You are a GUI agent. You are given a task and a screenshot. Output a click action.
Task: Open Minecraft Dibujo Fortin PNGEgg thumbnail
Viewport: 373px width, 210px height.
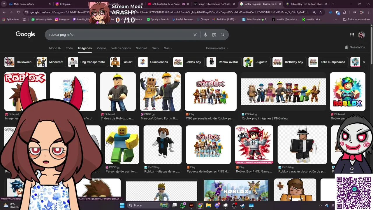pos(160,92)
